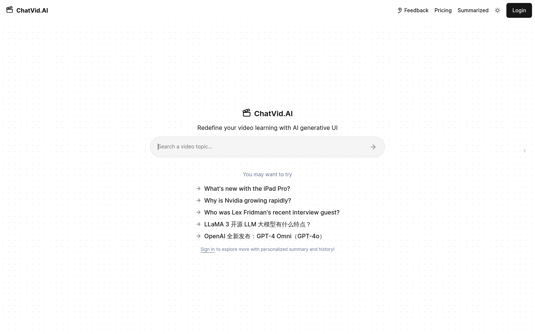Expand the side panel chevron on the right edge

click(525, 151)
